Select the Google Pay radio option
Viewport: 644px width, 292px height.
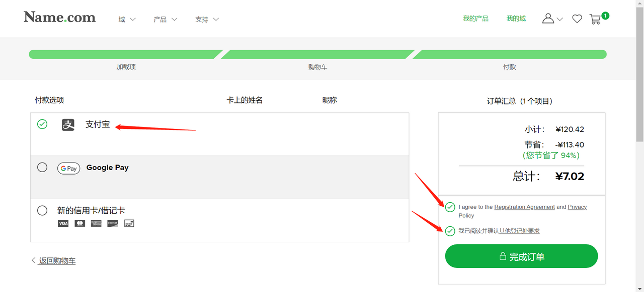pos(42,167)
